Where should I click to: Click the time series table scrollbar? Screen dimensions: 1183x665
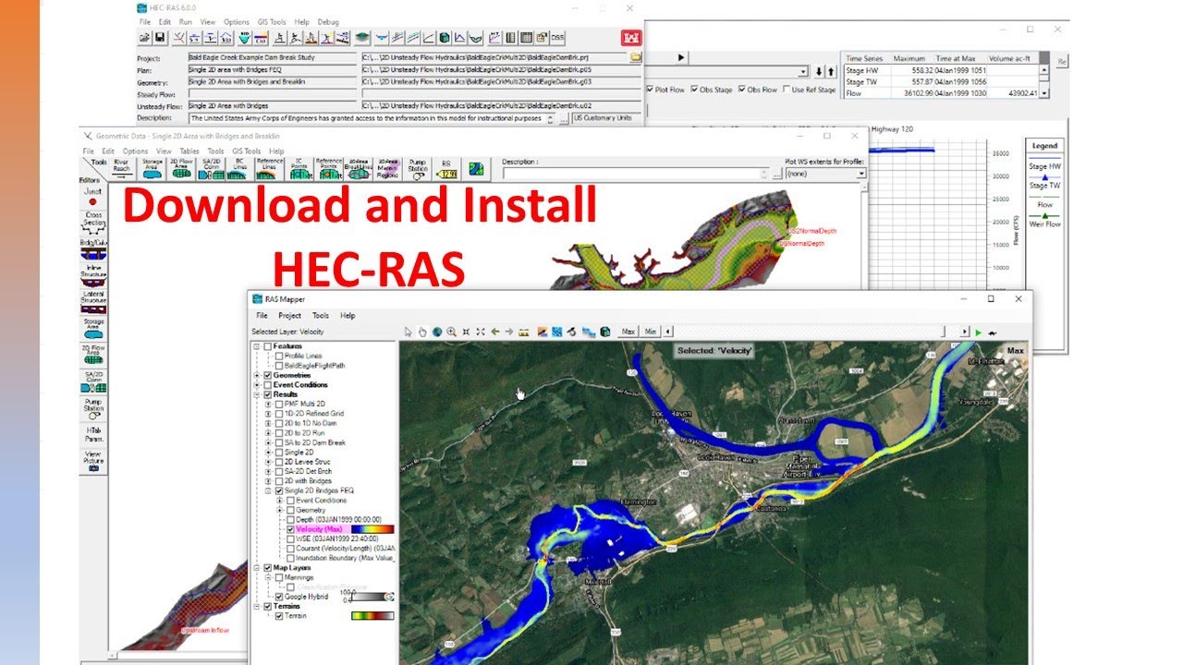pos(1044,80)
